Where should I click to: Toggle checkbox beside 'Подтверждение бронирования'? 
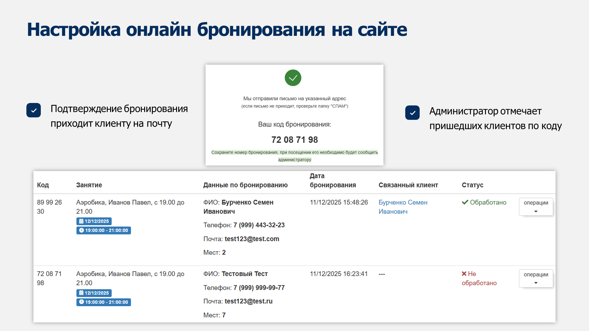[34, 110]
